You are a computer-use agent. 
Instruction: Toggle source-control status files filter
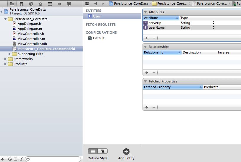click(x=15, y=159)
